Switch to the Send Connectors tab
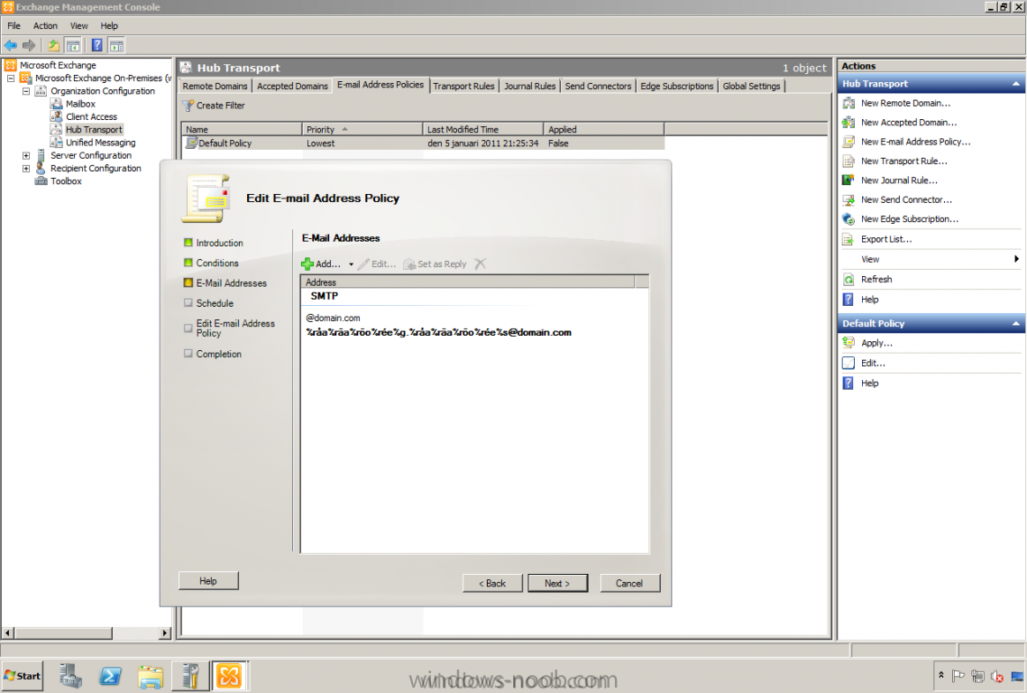Screen dimensions: 1027x693 pos(598,86)
